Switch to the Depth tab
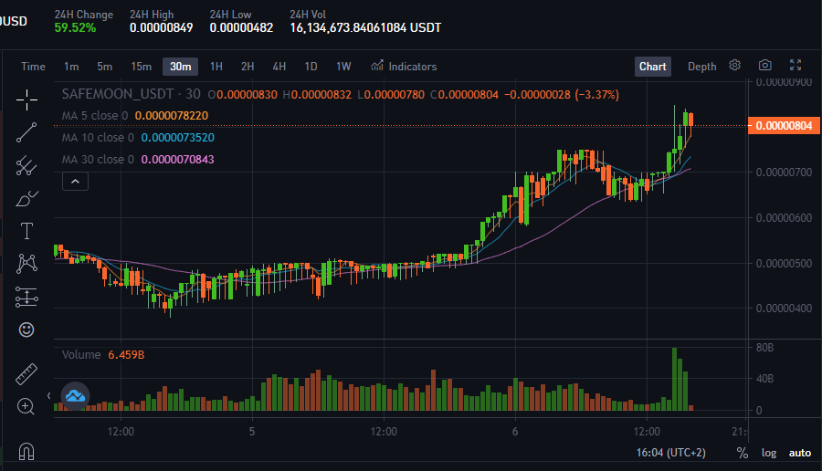The height and width of the screenshot is (471, 822). pos(702,67)
